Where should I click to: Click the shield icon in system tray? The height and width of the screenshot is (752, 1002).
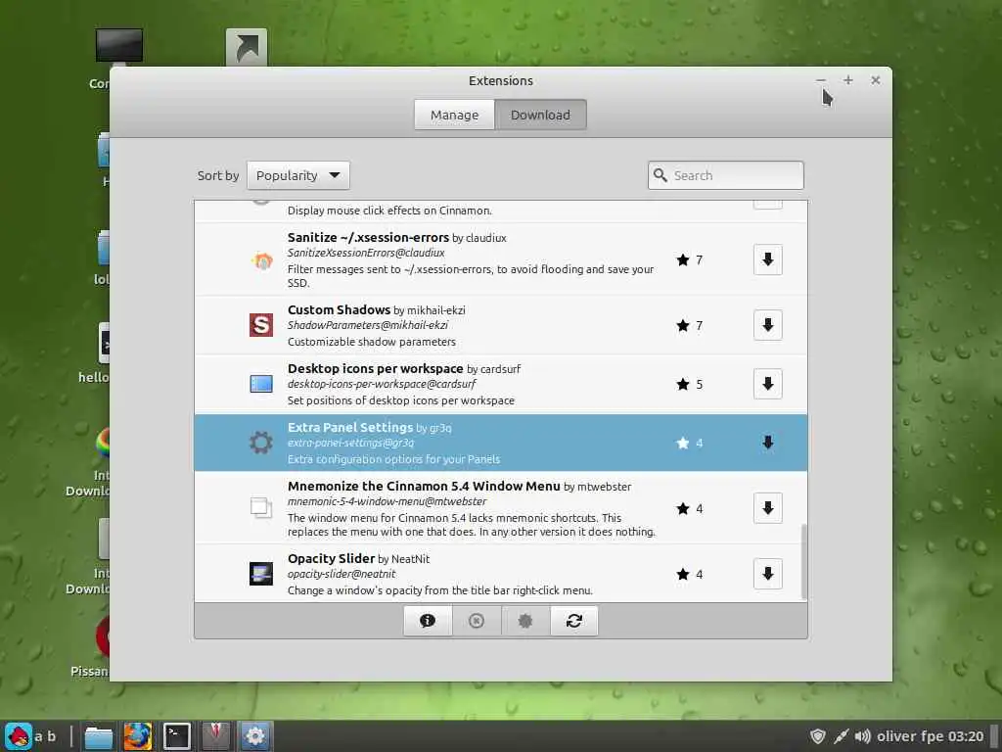pos(817,736)
